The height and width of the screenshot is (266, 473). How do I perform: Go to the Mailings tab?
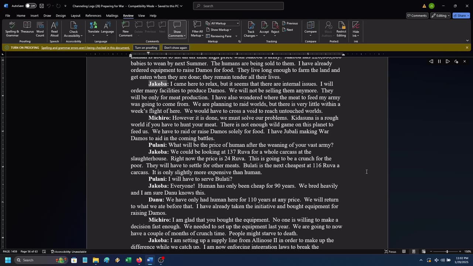[112, 16]
